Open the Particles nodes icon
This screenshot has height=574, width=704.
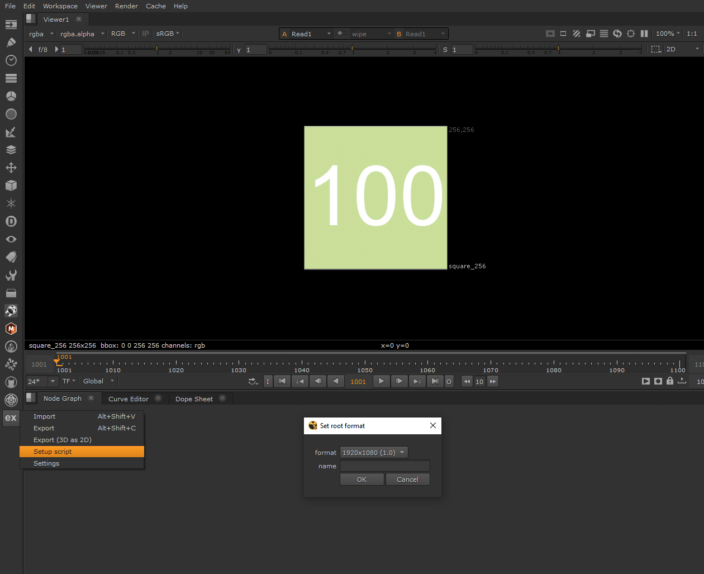point(11,203)
